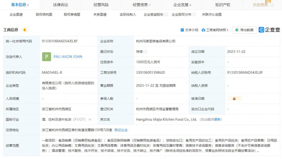282x159 pixels.
Task: Click the green P avatar of legal representative
Action: (46, 57)
